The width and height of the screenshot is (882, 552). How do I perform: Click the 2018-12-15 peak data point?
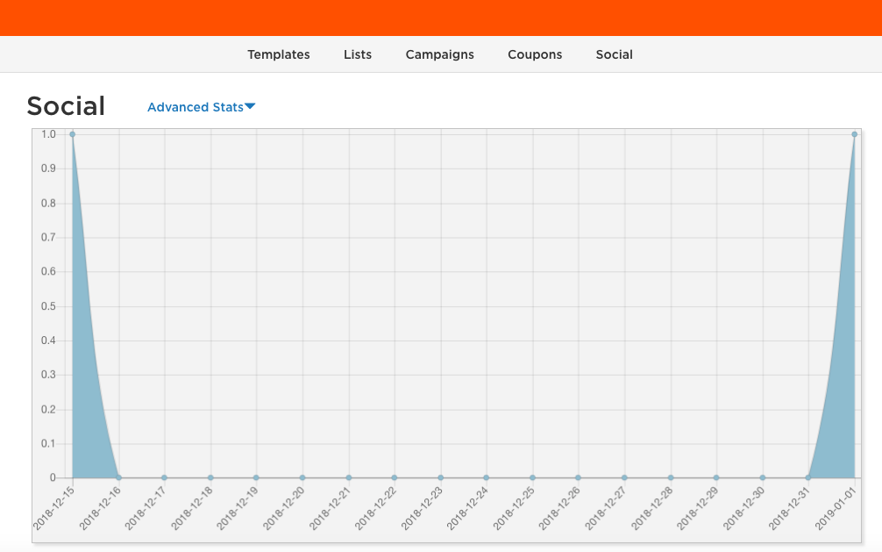72,134
